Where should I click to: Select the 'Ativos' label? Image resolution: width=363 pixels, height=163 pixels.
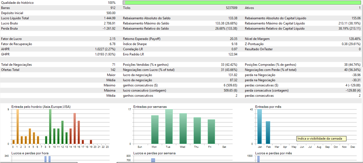(x=250, y=8)
